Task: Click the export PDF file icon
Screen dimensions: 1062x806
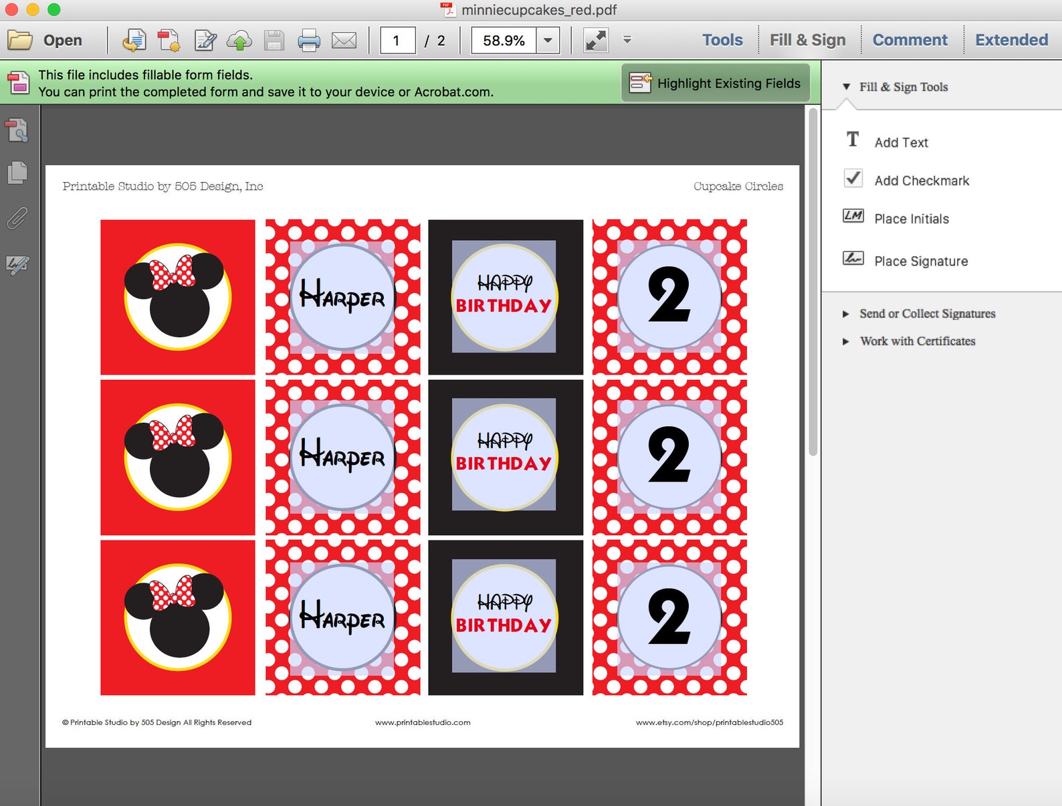Action: pyautogui.click(x=134, y=40)
